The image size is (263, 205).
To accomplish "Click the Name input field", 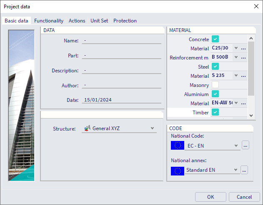I will pyautogui.click(x=122, y=41).
